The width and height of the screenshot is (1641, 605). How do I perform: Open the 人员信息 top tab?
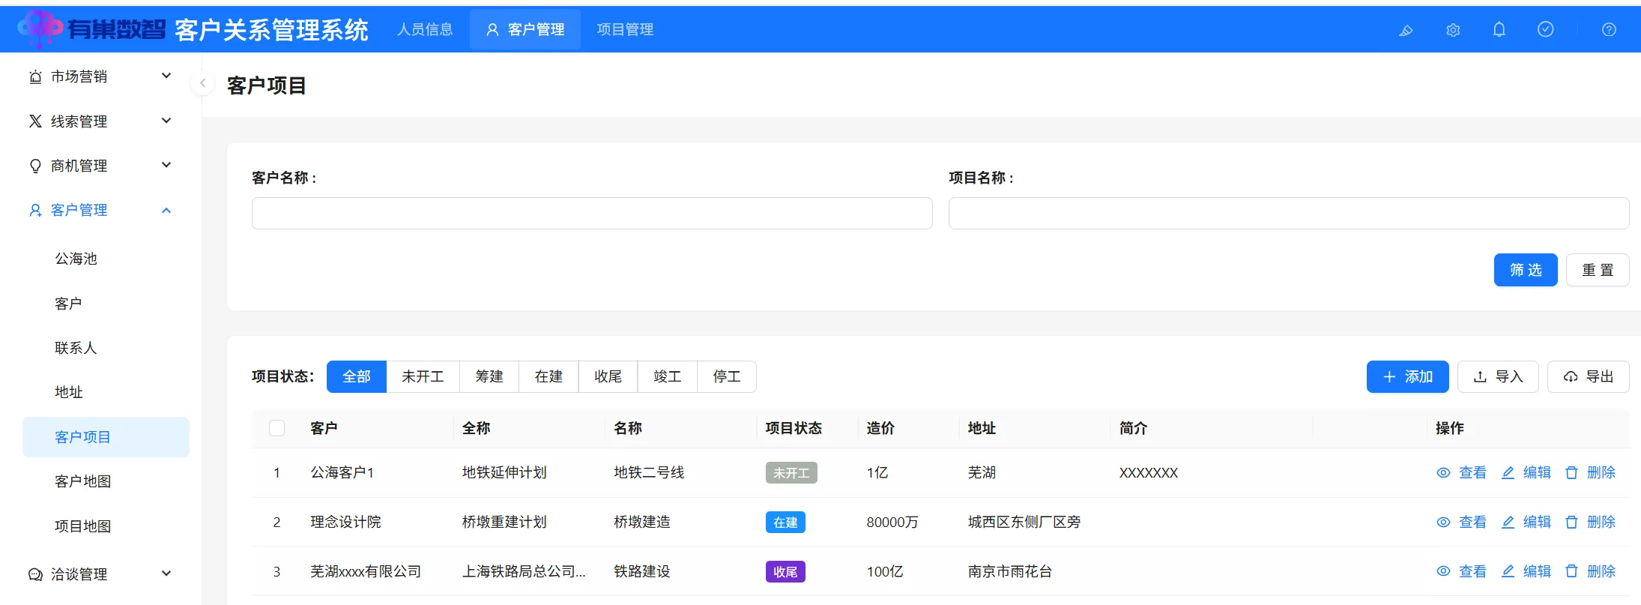[425, 29]
